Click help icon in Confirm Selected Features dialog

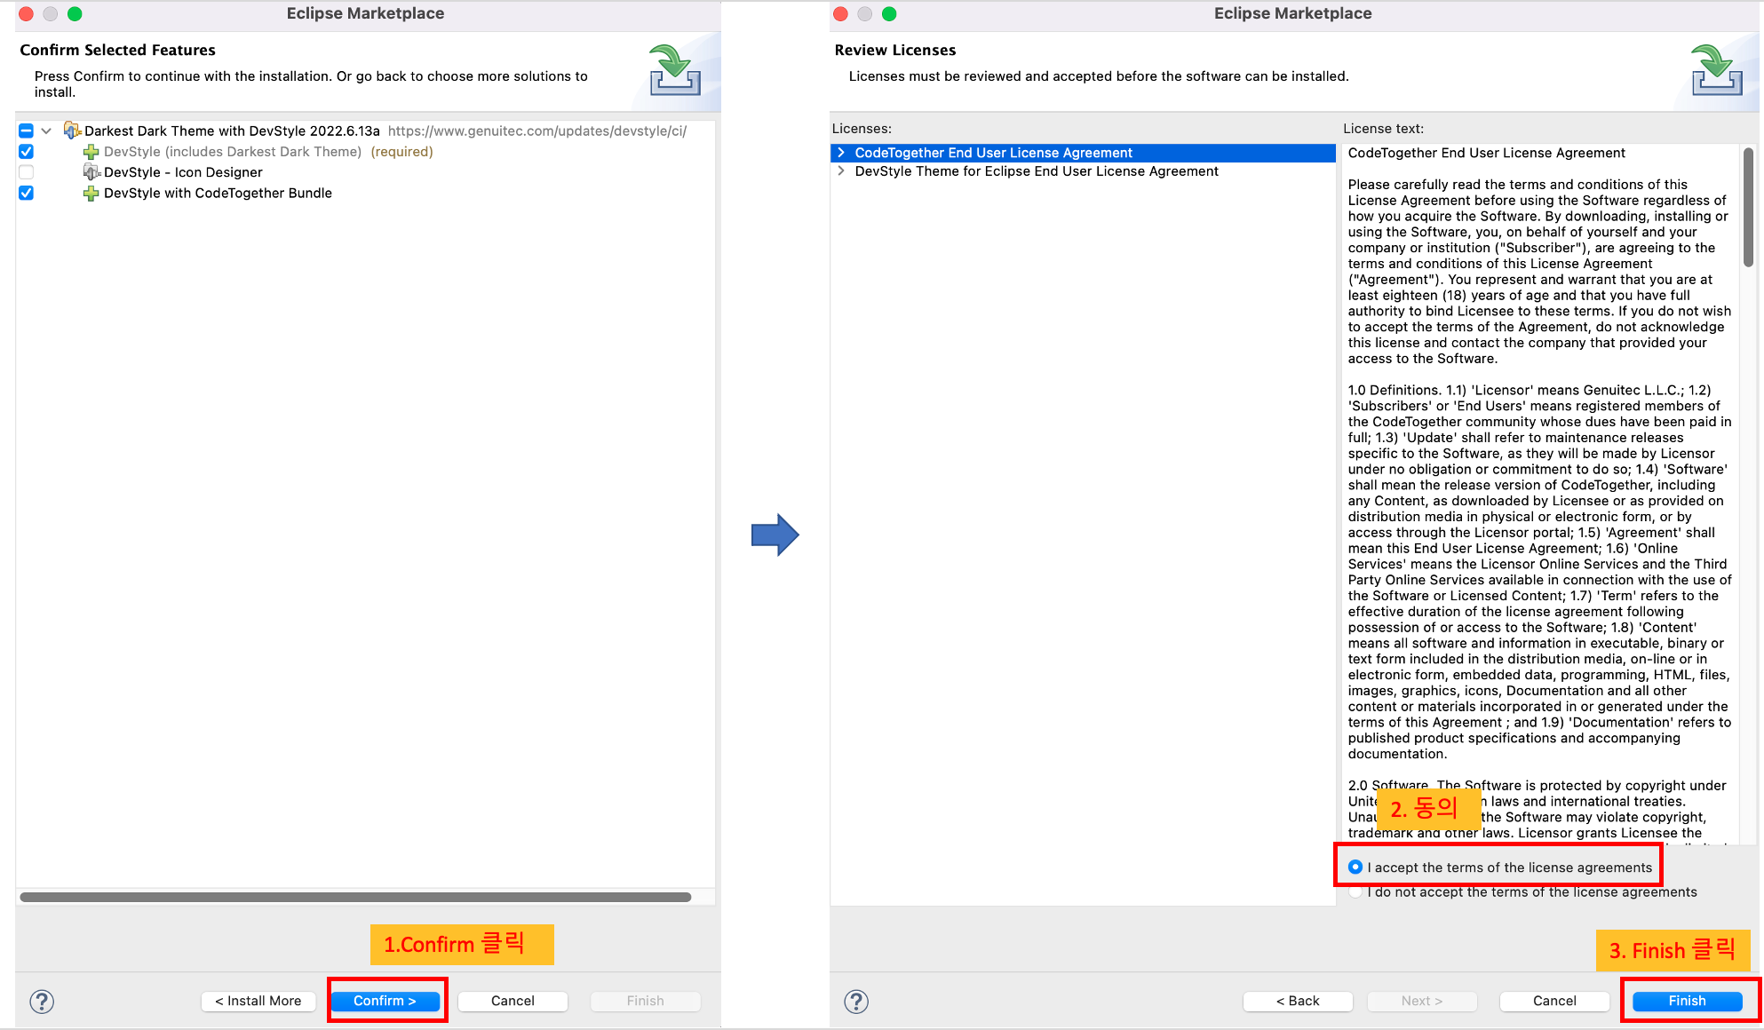pyautogui.click(x=42, y=1002)
